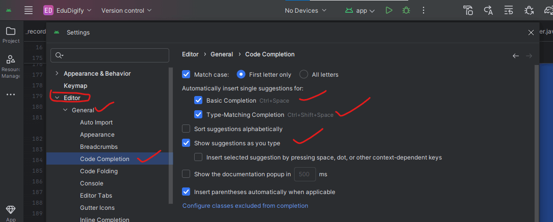Click the documentation popup delay field
553x222 pixels.
305,174
